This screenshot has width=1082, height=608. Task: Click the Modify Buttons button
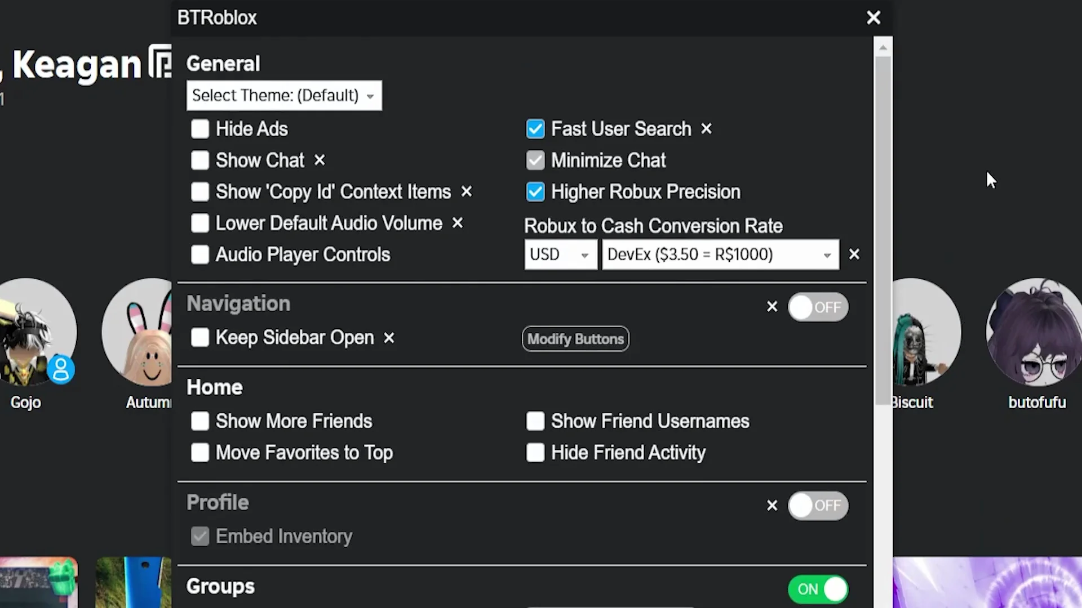(575, 339)
